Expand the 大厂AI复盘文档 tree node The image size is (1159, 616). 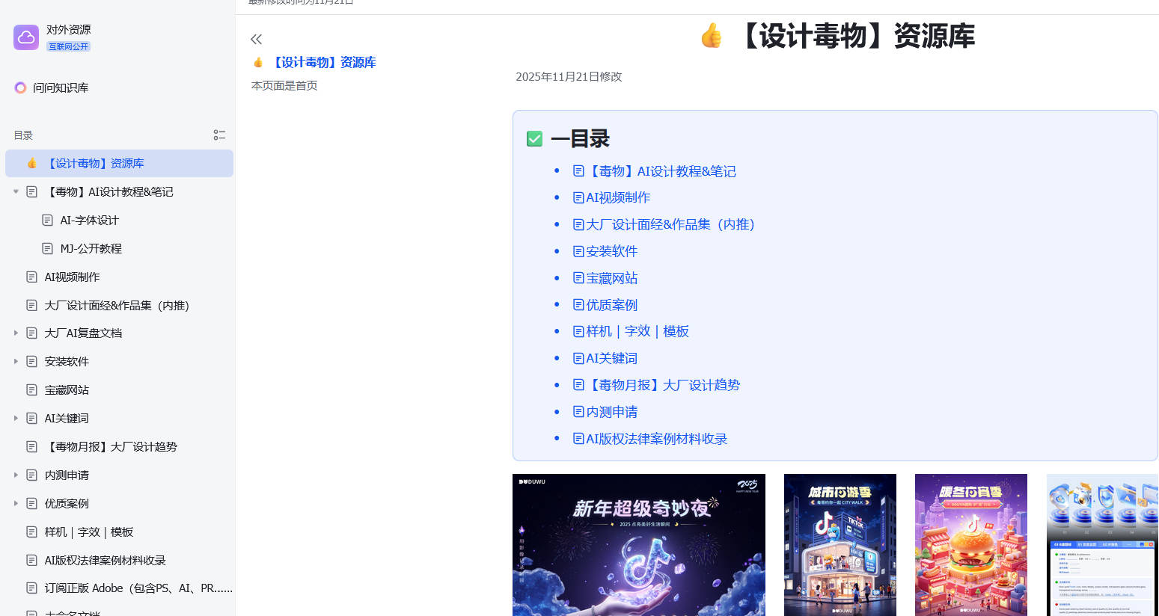click(16, 333)
